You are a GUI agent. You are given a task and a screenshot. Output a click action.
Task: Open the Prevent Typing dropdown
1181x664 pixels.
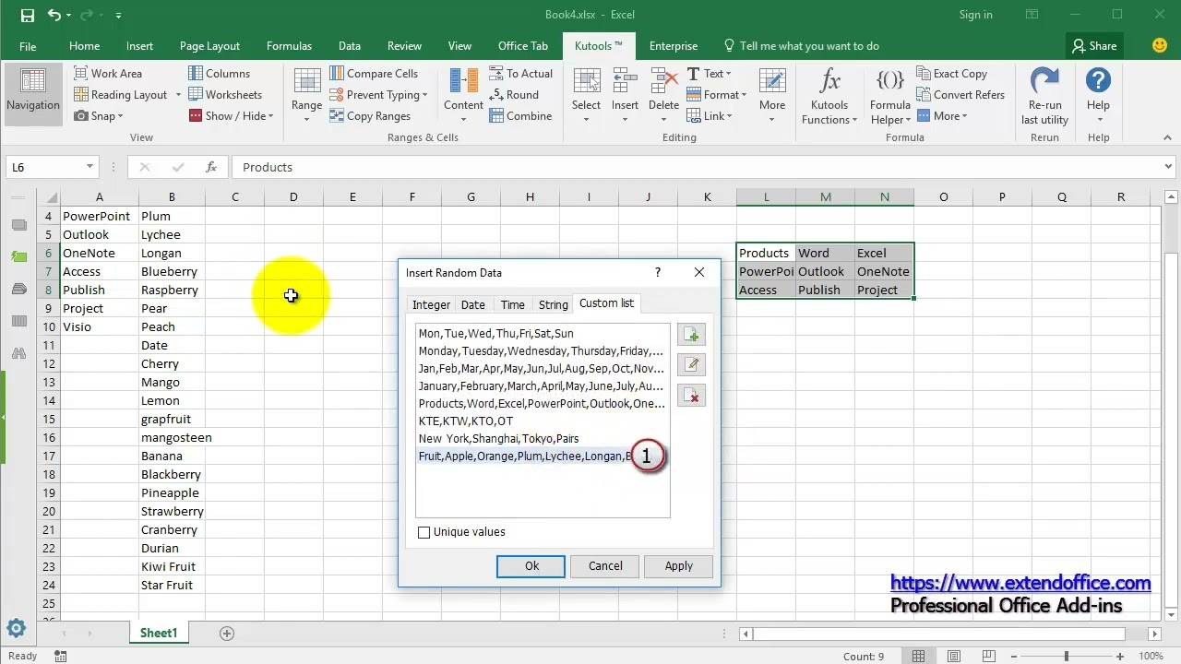(x=378, y=95)
